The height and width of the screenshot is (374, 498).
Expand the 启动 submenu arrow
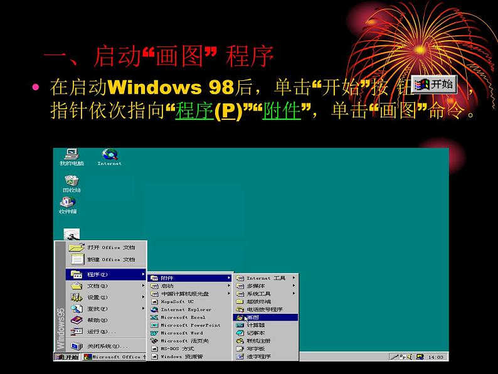pyautogui.click(x=229, y=286)
